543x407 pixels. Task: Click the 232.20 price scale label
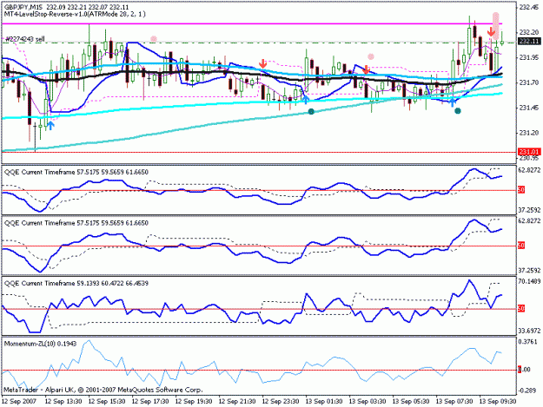tap(529, 32)
